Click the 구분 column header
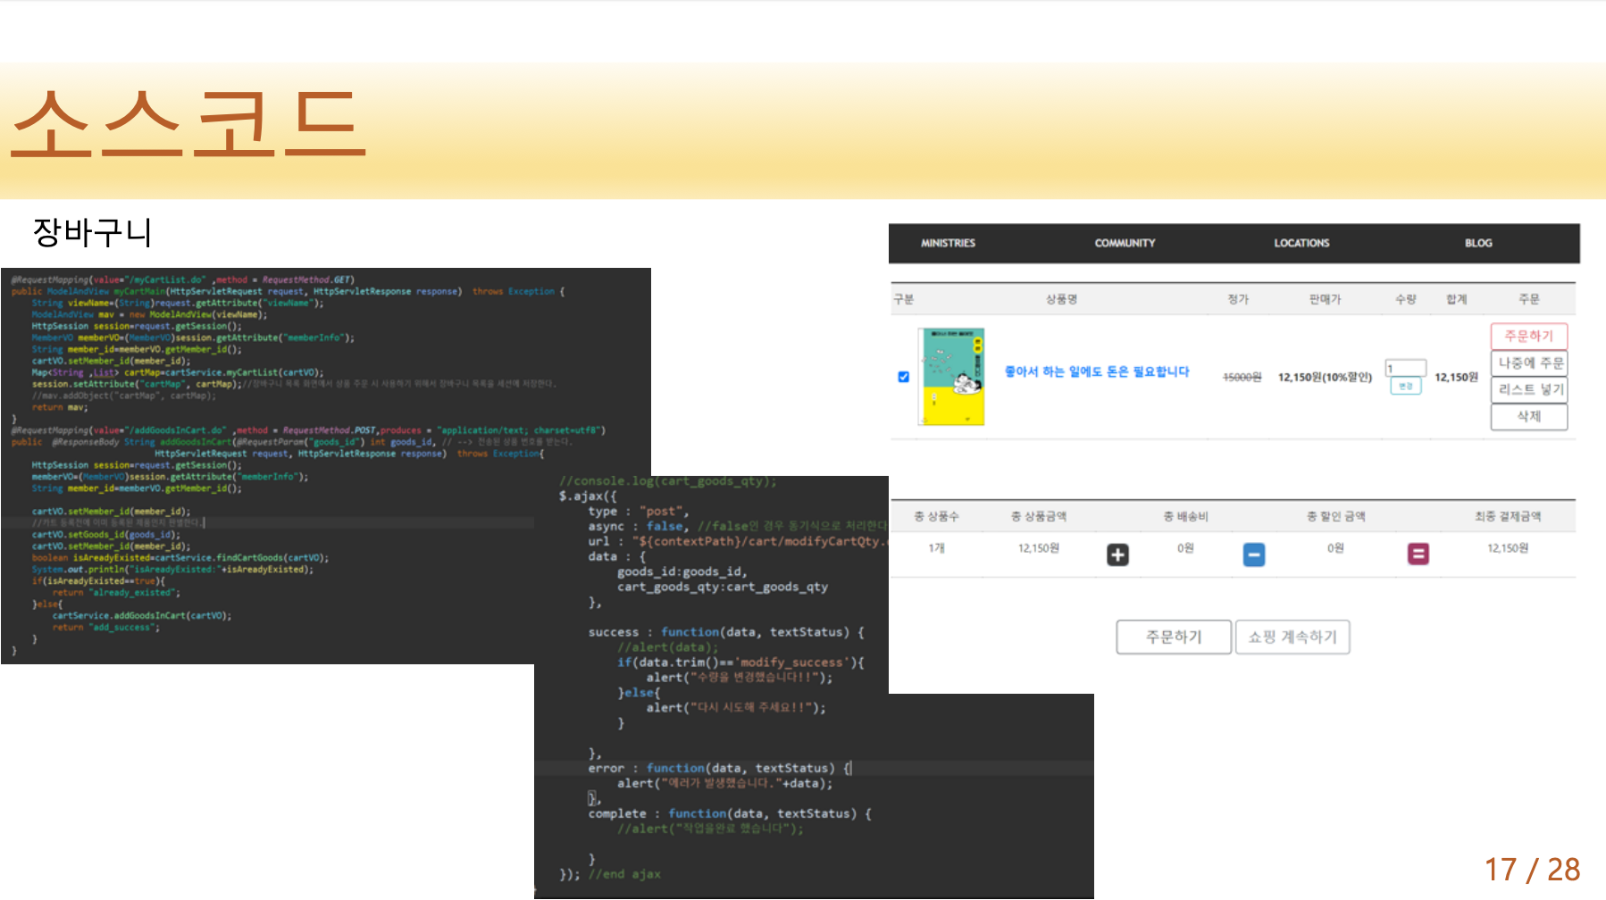Image resolution: width=1606 pixels, height=900 pixels. (903, 299)
